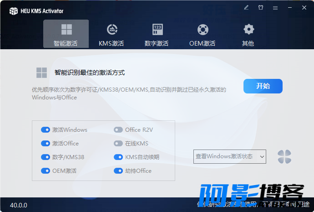Toggle the OEM激活 switch
The width and height of the screenshot is (314, 212).
click(46, 171)
